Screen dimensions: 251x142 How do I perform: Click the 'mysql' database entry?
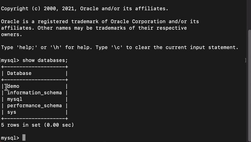[x=15, y=99]
